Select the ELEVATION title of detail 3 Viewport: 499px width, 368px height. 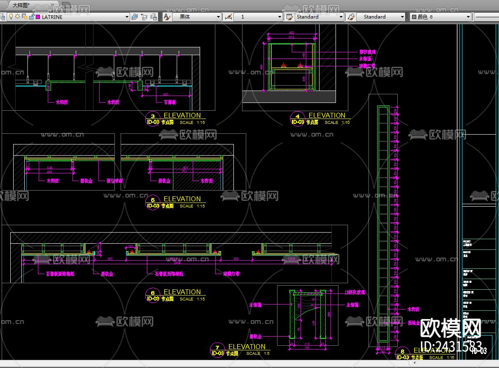pyautogui.click(x=182, y=116)
